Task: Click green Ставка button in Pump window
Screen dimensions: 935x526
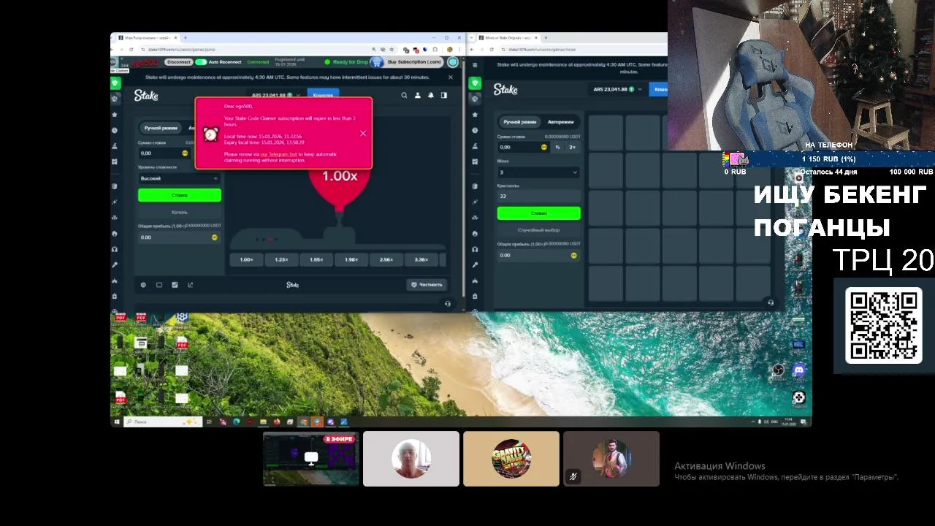Action: 179,195
